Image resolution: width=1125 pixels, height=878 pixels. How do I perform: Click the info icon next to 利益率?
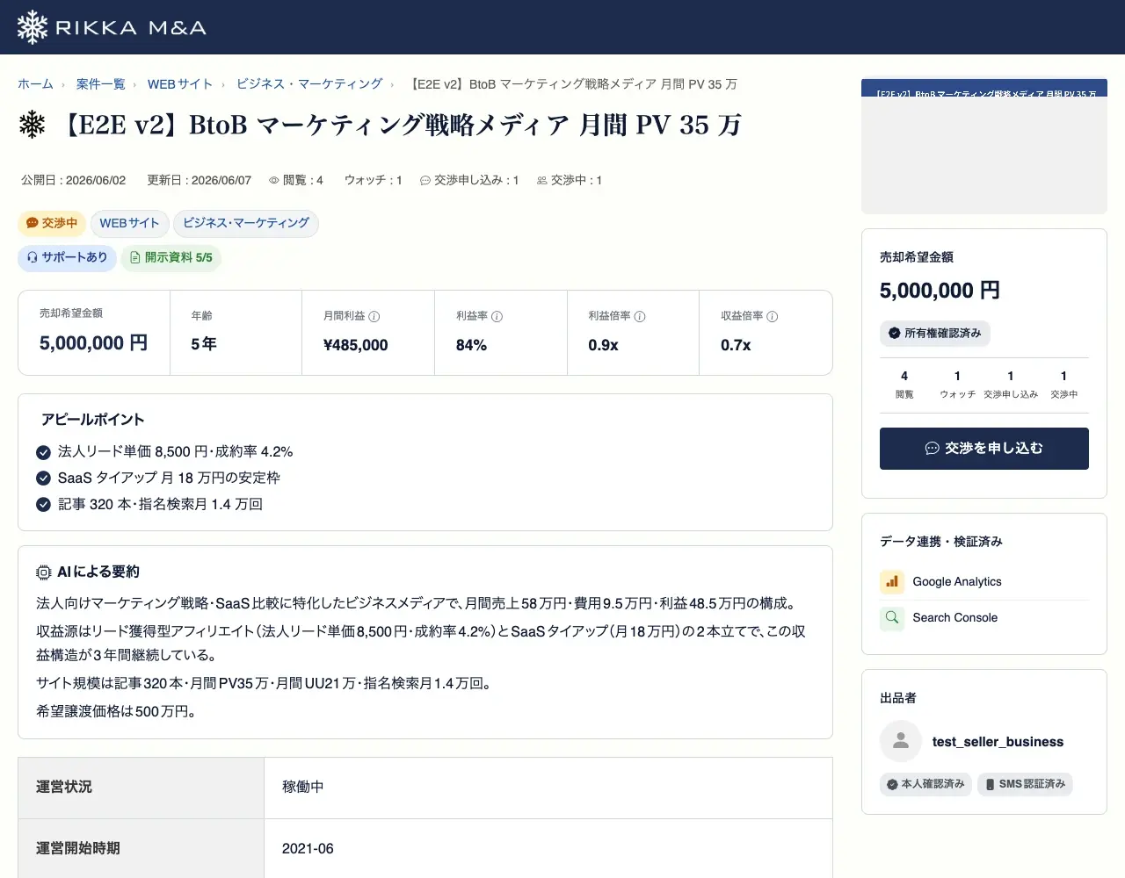(x=497, y=316)
